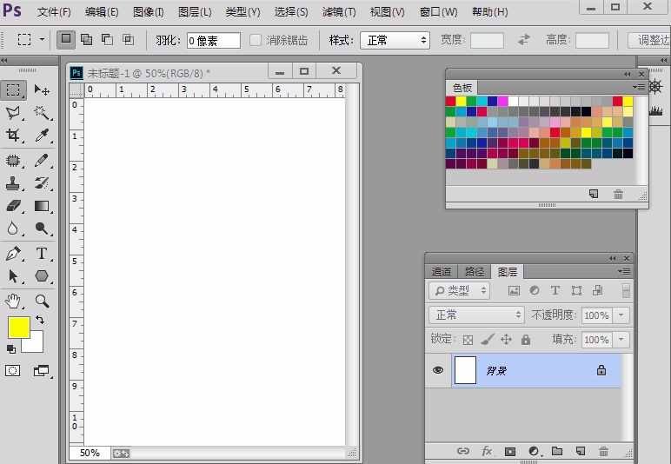Click the 背景 layer thumbnail
The image size is (671, 464).
(465, 370)
